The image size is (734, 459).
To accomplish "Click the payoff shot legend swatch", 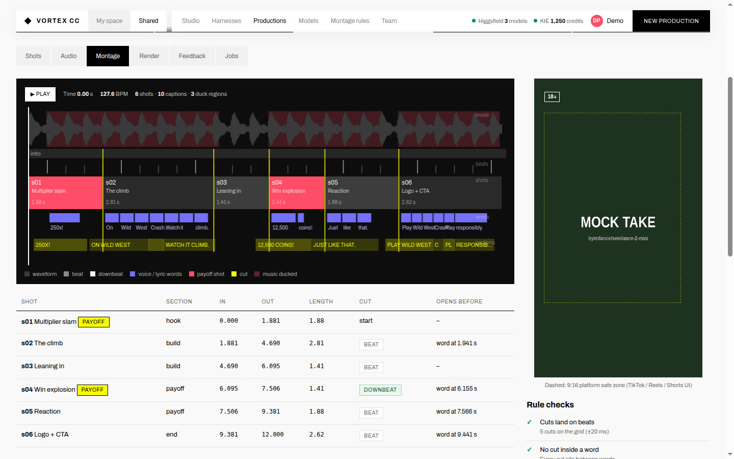I will click(192, 274).
